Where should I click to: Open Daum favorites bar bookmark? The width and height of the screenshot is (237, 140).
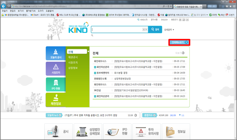[x=43, y=15]
